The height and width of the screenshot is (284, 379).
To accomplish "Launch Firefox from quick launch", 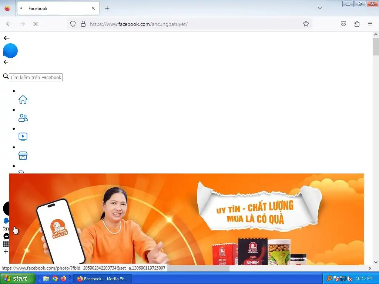I will pyautogui.click(x=64, y=279).
